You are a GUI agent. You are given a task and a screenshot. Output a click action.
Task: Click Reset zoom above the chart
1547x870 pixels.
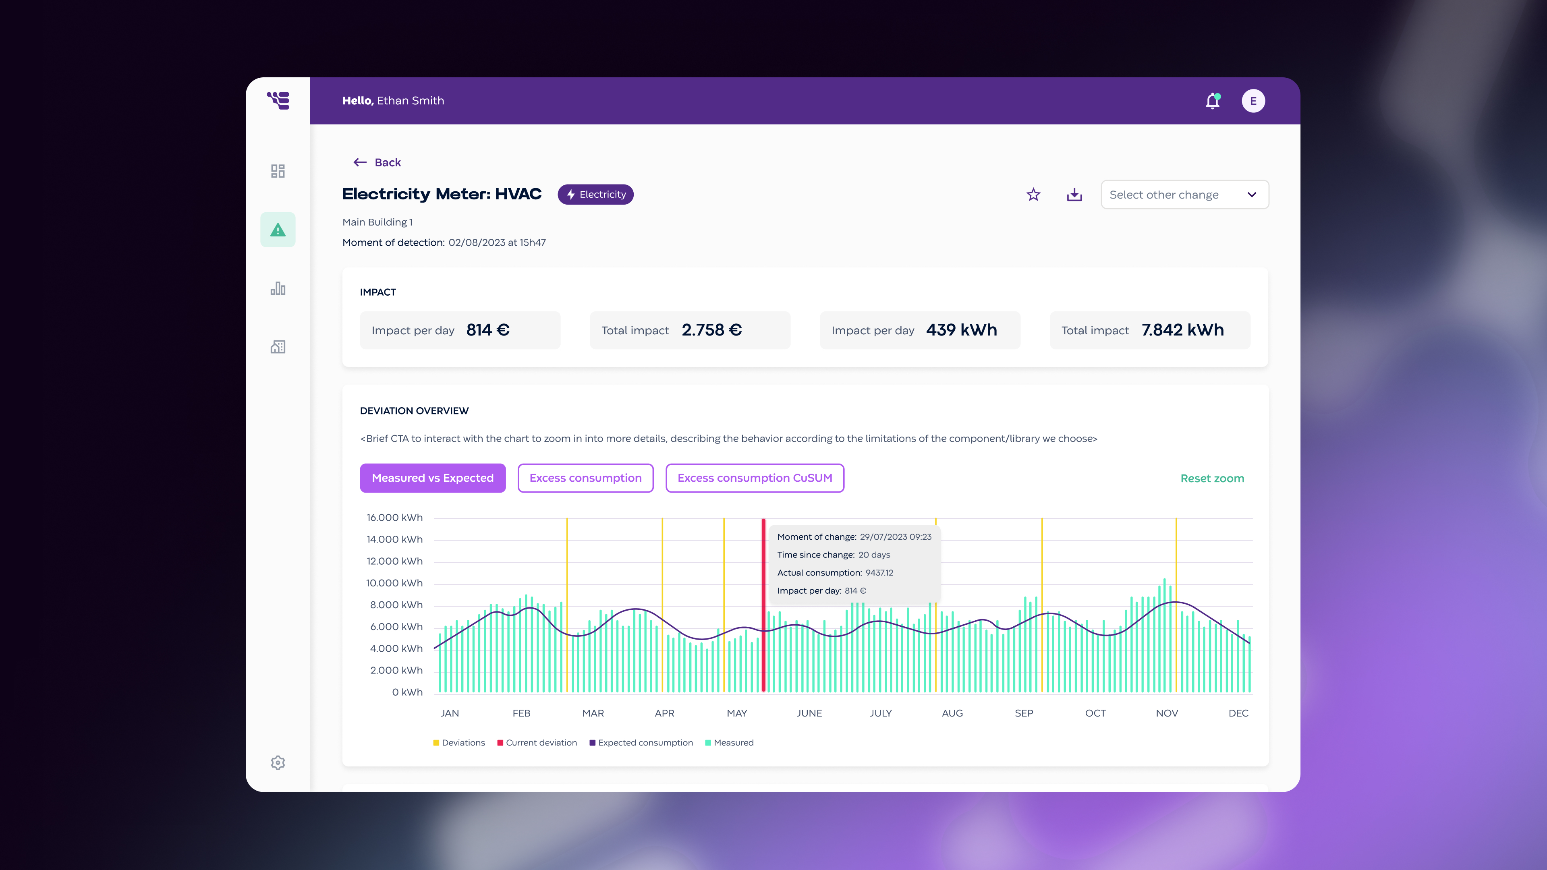1211,478
